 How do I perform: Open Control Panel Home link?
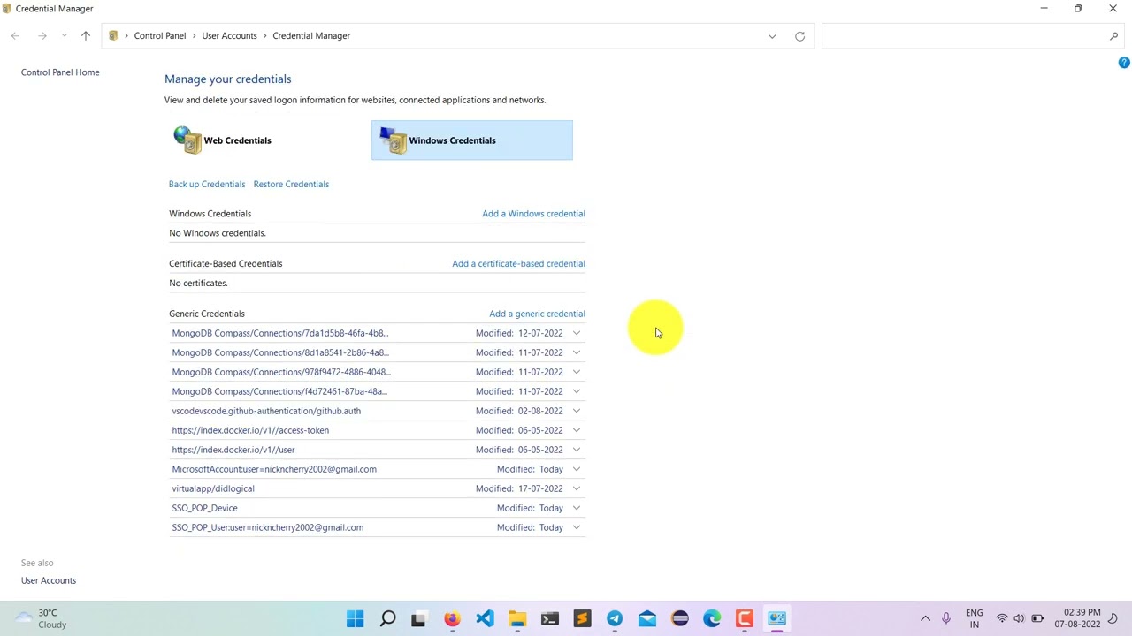click(60, 72)
